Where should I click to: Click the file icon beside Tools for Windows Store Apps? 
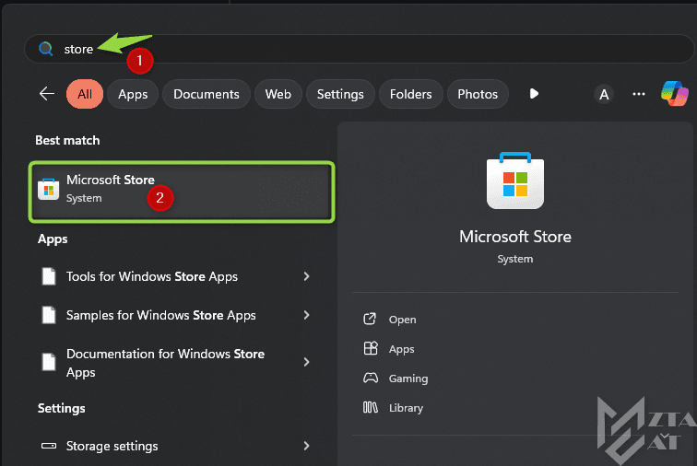point(49,276)
